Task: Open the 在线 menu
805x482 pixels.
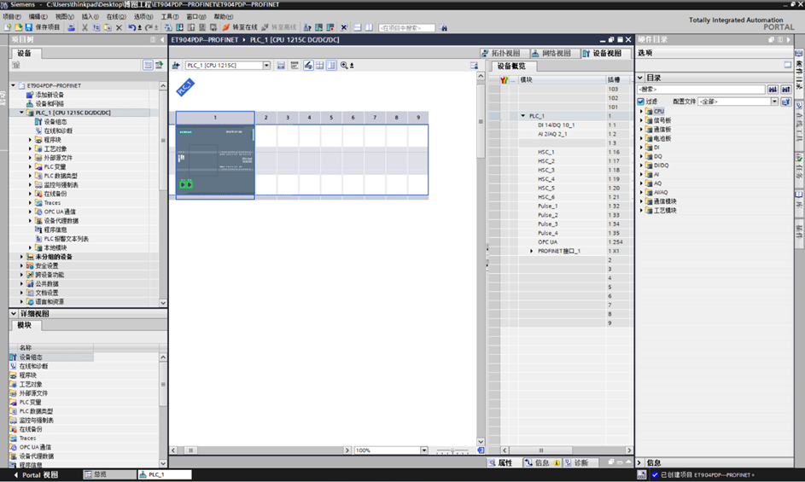Action: (116, 16)
